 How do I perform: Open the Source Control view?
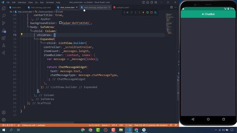click(x=4, y=23)
